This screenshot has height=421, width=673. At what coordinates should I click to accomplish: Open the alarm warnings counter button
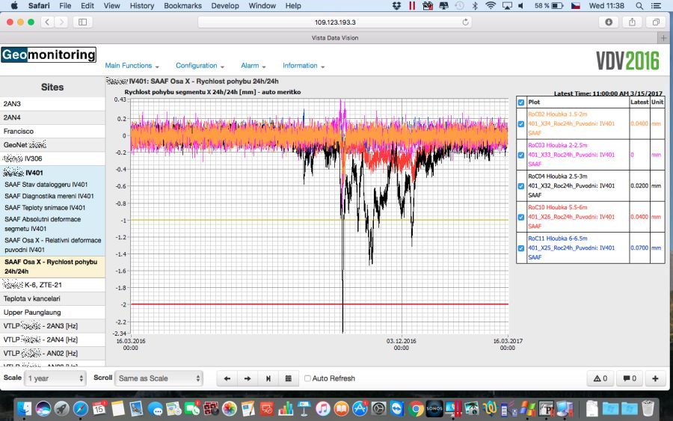[x=600, y=378]
